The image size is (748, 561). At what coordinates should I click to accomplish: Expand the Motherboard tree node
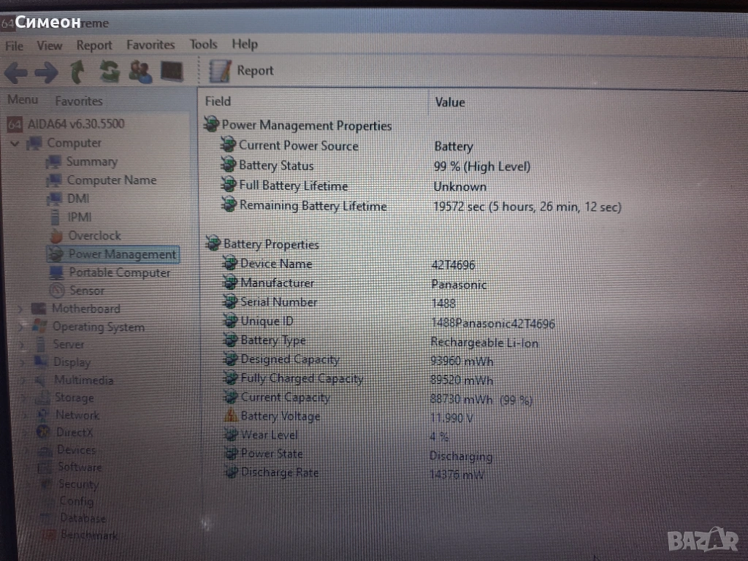coord(20,309)
